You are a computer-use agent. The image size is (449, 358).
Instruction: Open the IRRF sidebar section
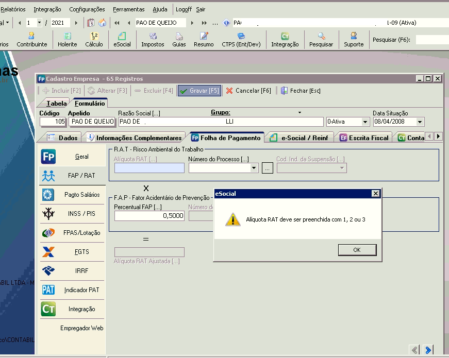click(x=72, y=271)
